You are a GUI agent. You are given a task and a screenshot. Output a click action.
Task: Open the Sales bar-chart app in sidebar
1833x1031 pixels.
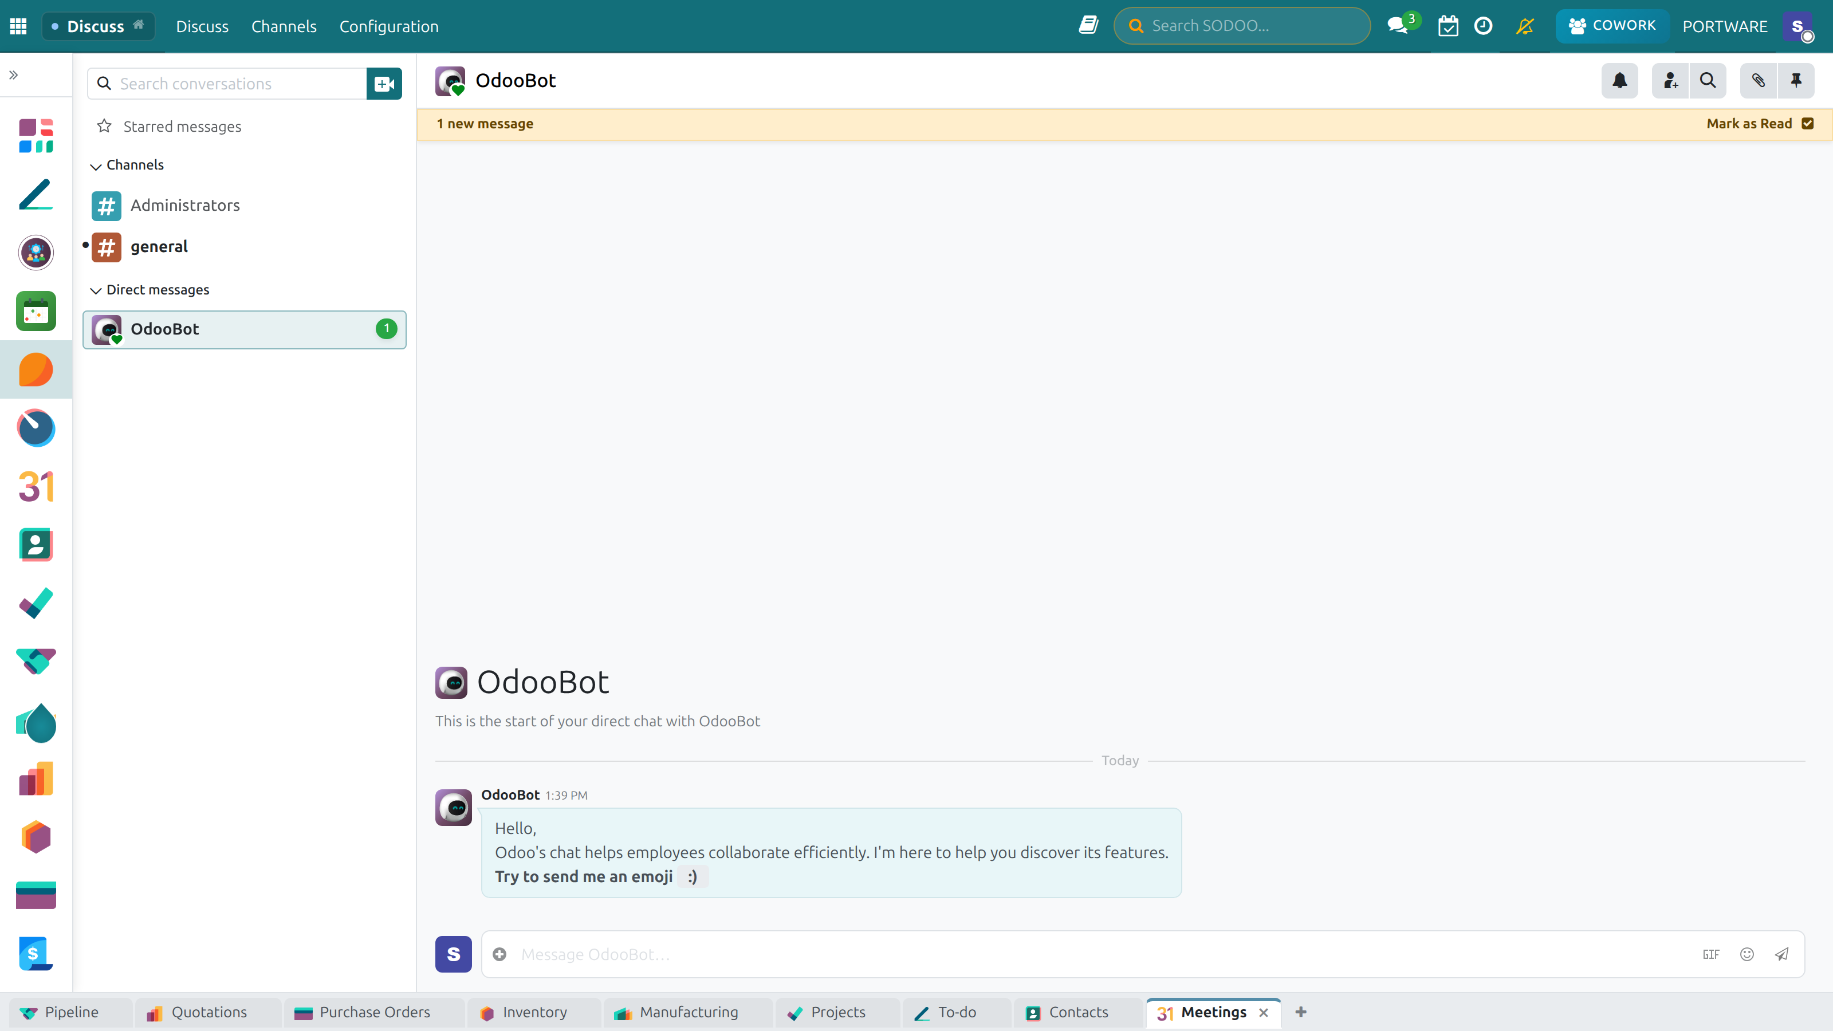pyautogui.click(x=36, y=778)
